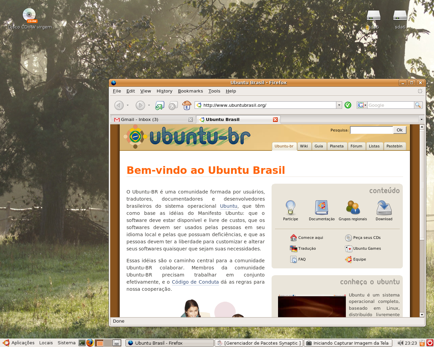The image size is (434, 347).
Task: Expand the URL history dropdown
Action: pyautogui.click(x=339, y=105)
